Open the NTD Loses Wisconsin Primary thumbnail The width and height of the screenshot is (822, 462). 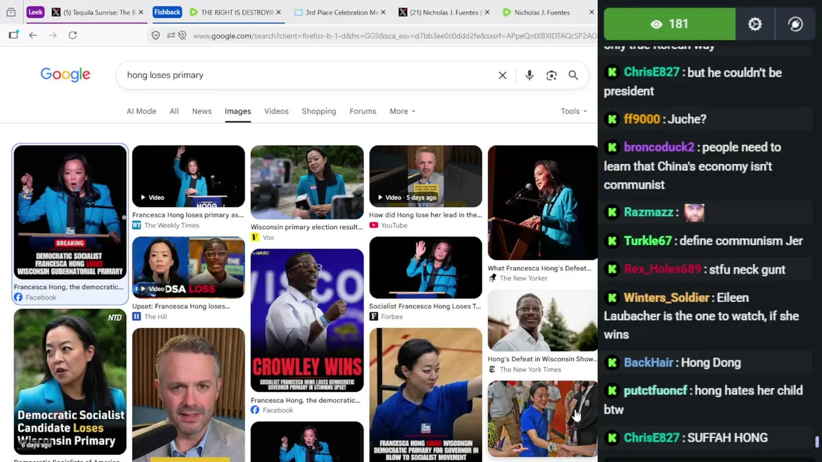tap(70, 382)
